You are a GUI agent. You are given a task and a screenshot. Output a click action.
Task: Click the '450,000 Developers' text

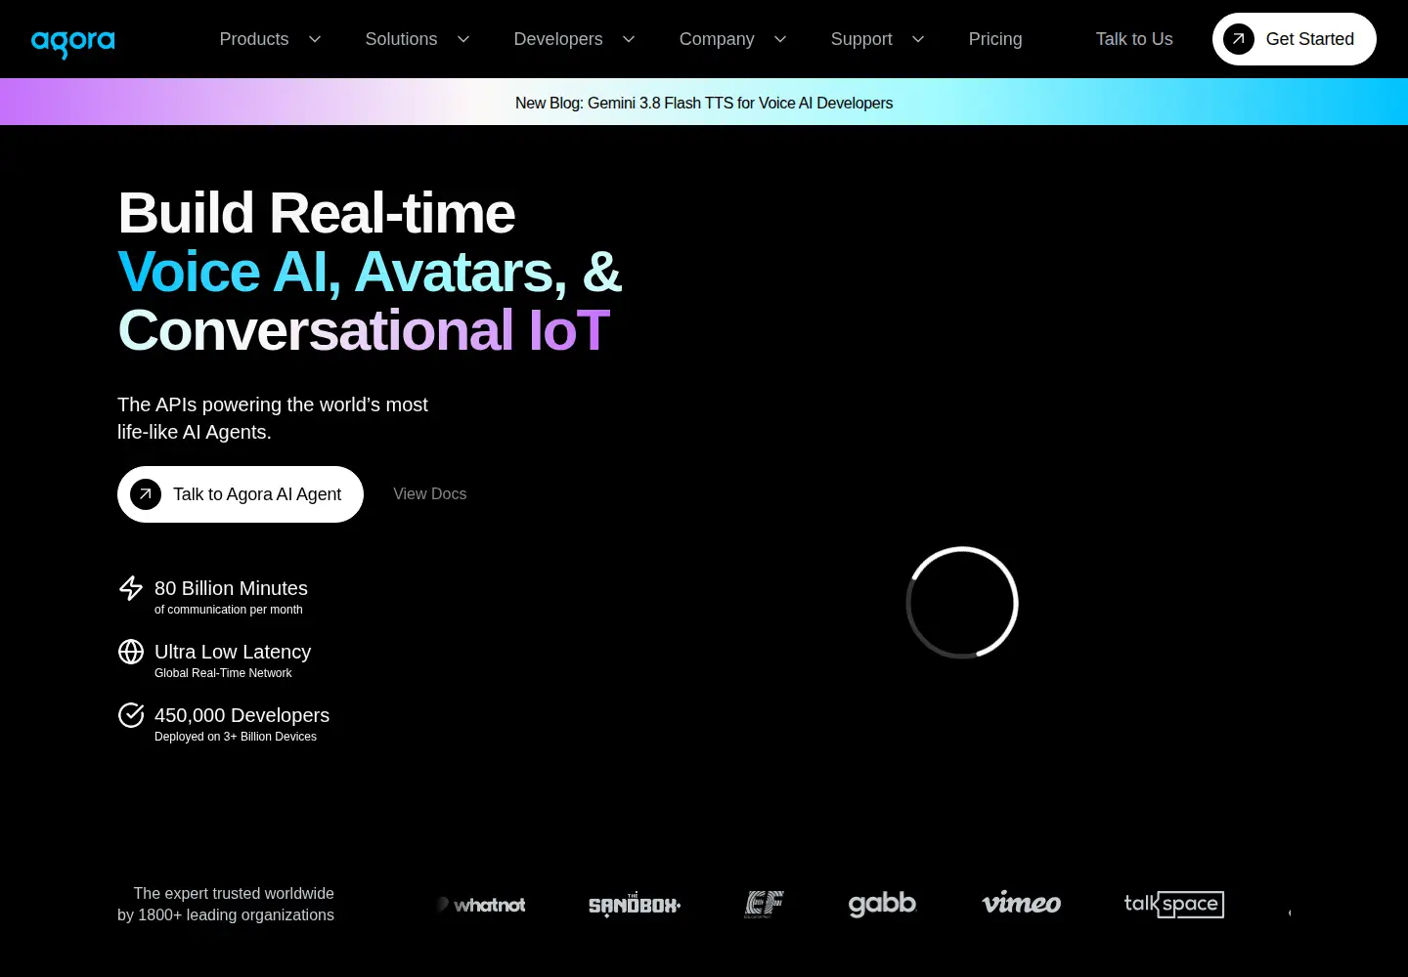click(242, 715)
